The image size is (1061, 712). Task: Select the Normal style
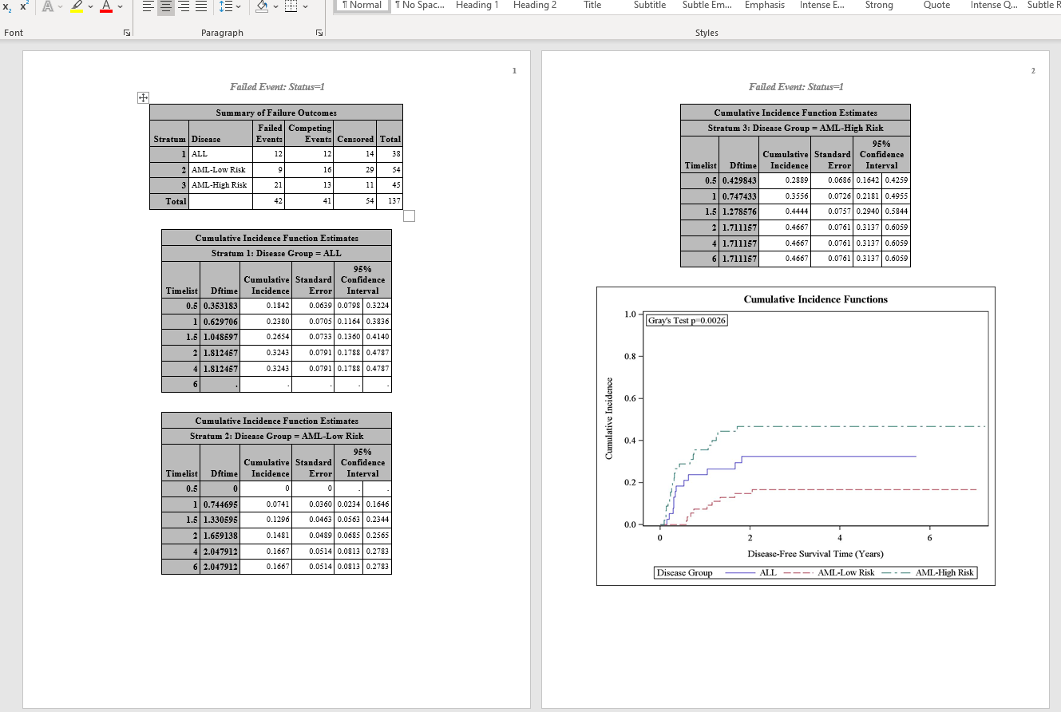click(361, 6)
